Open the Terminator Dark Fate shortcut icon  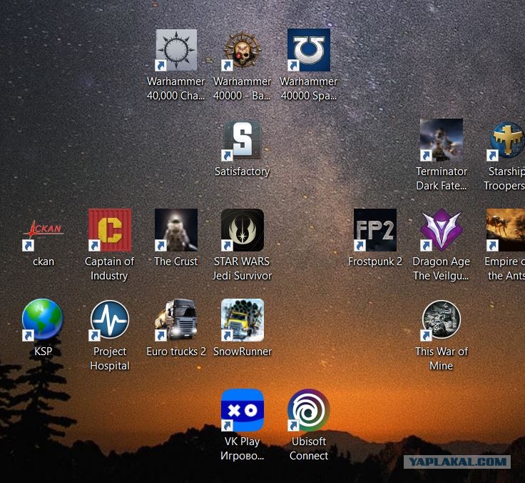pos(442,140)
